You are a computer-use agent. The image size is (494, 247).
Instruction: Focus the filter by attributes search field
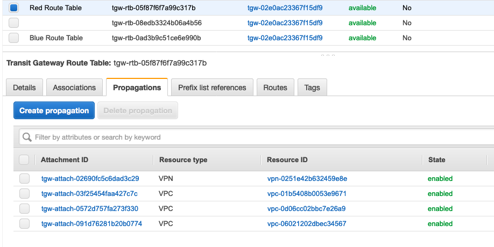(258, 137)
